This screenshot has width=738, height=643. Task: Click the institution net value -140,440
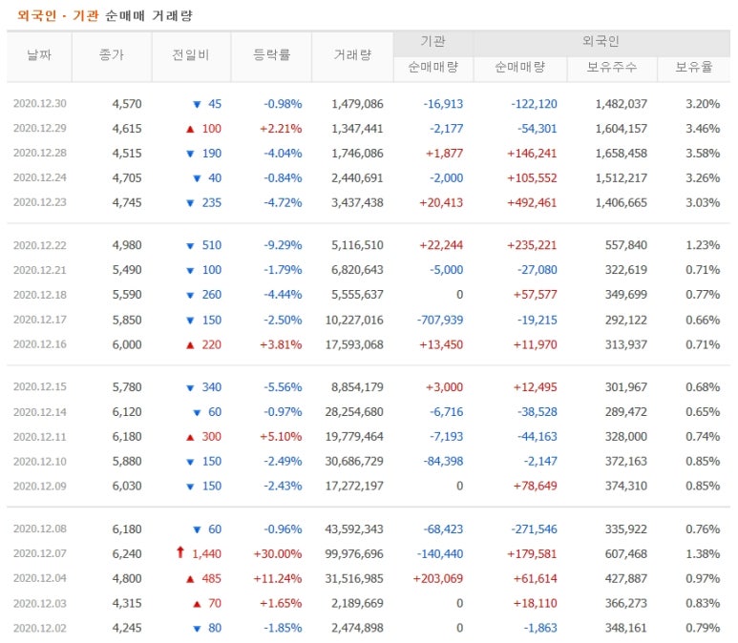pyautogui.click(x=440, y=554)
